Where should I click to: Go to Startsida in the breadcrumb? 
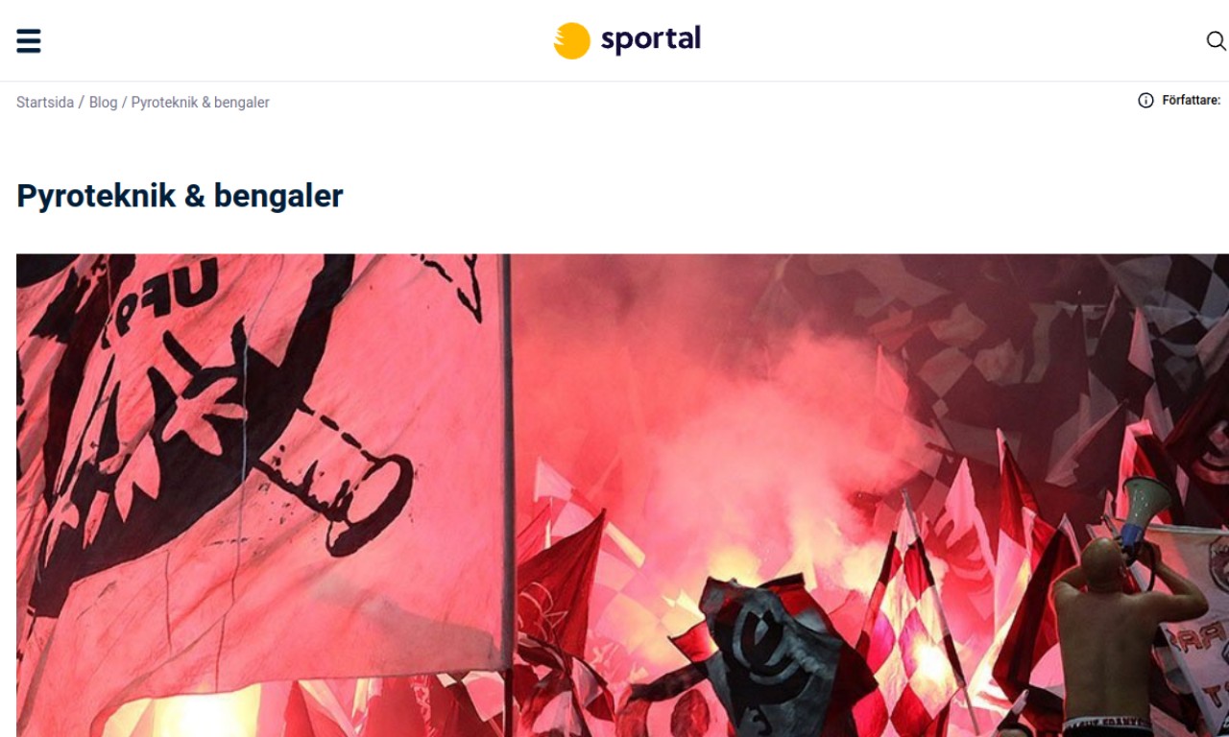tap(45, 102)
